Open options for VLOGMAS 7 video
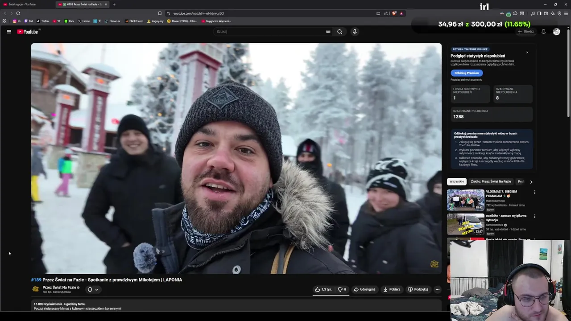The image size is (571, 321). click(x=534, y=192)
